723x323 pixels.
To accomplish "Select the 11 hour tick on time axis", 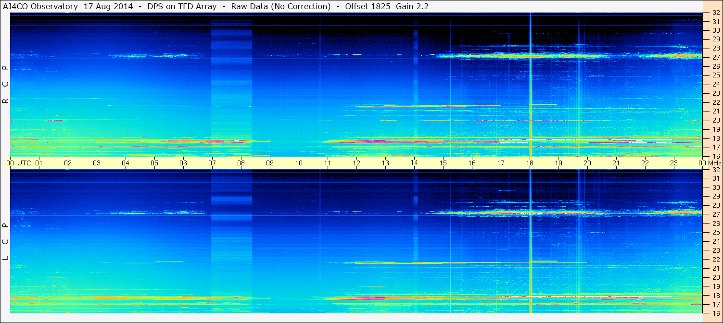I will click(x=328, y=163).
